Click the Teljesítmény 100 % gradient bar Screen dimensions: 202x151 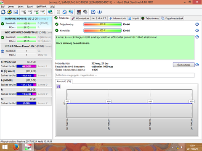[x=102, y=24]
